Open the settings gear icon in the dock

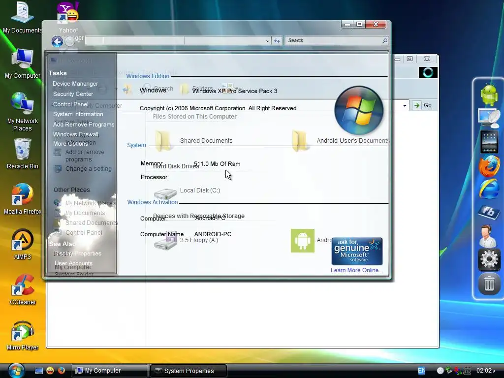click(x=489, y=259)
